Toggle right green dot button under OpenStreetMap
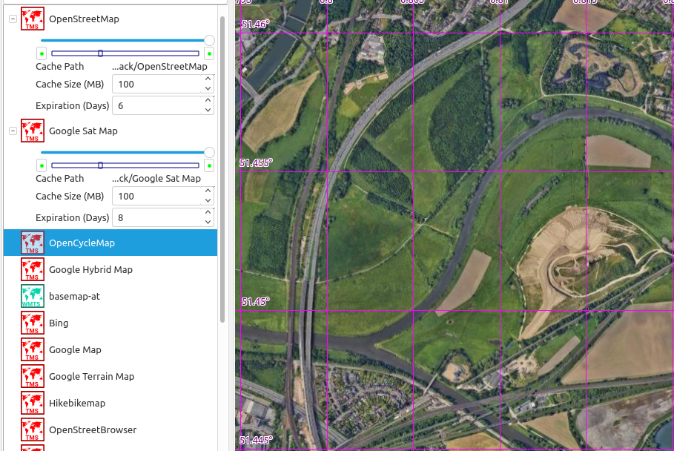 pos(209,53)
